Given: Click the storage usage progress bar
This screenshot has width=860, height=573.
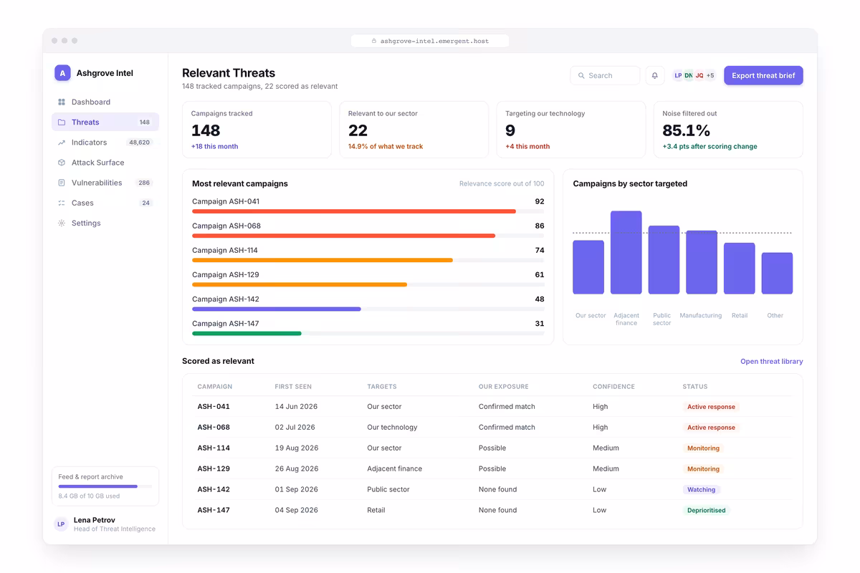Looking at the screenshot, I should [x=105, y=486].
